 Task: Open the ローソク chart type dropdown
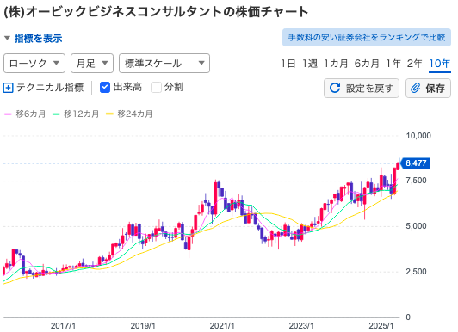(x=34, y=63)
